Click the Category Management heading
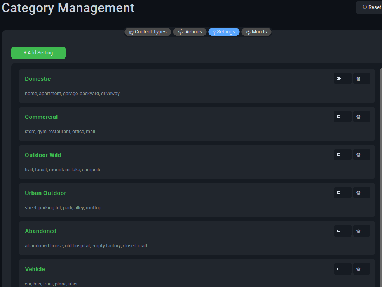The image size is (382, 287). click(68, 8)
